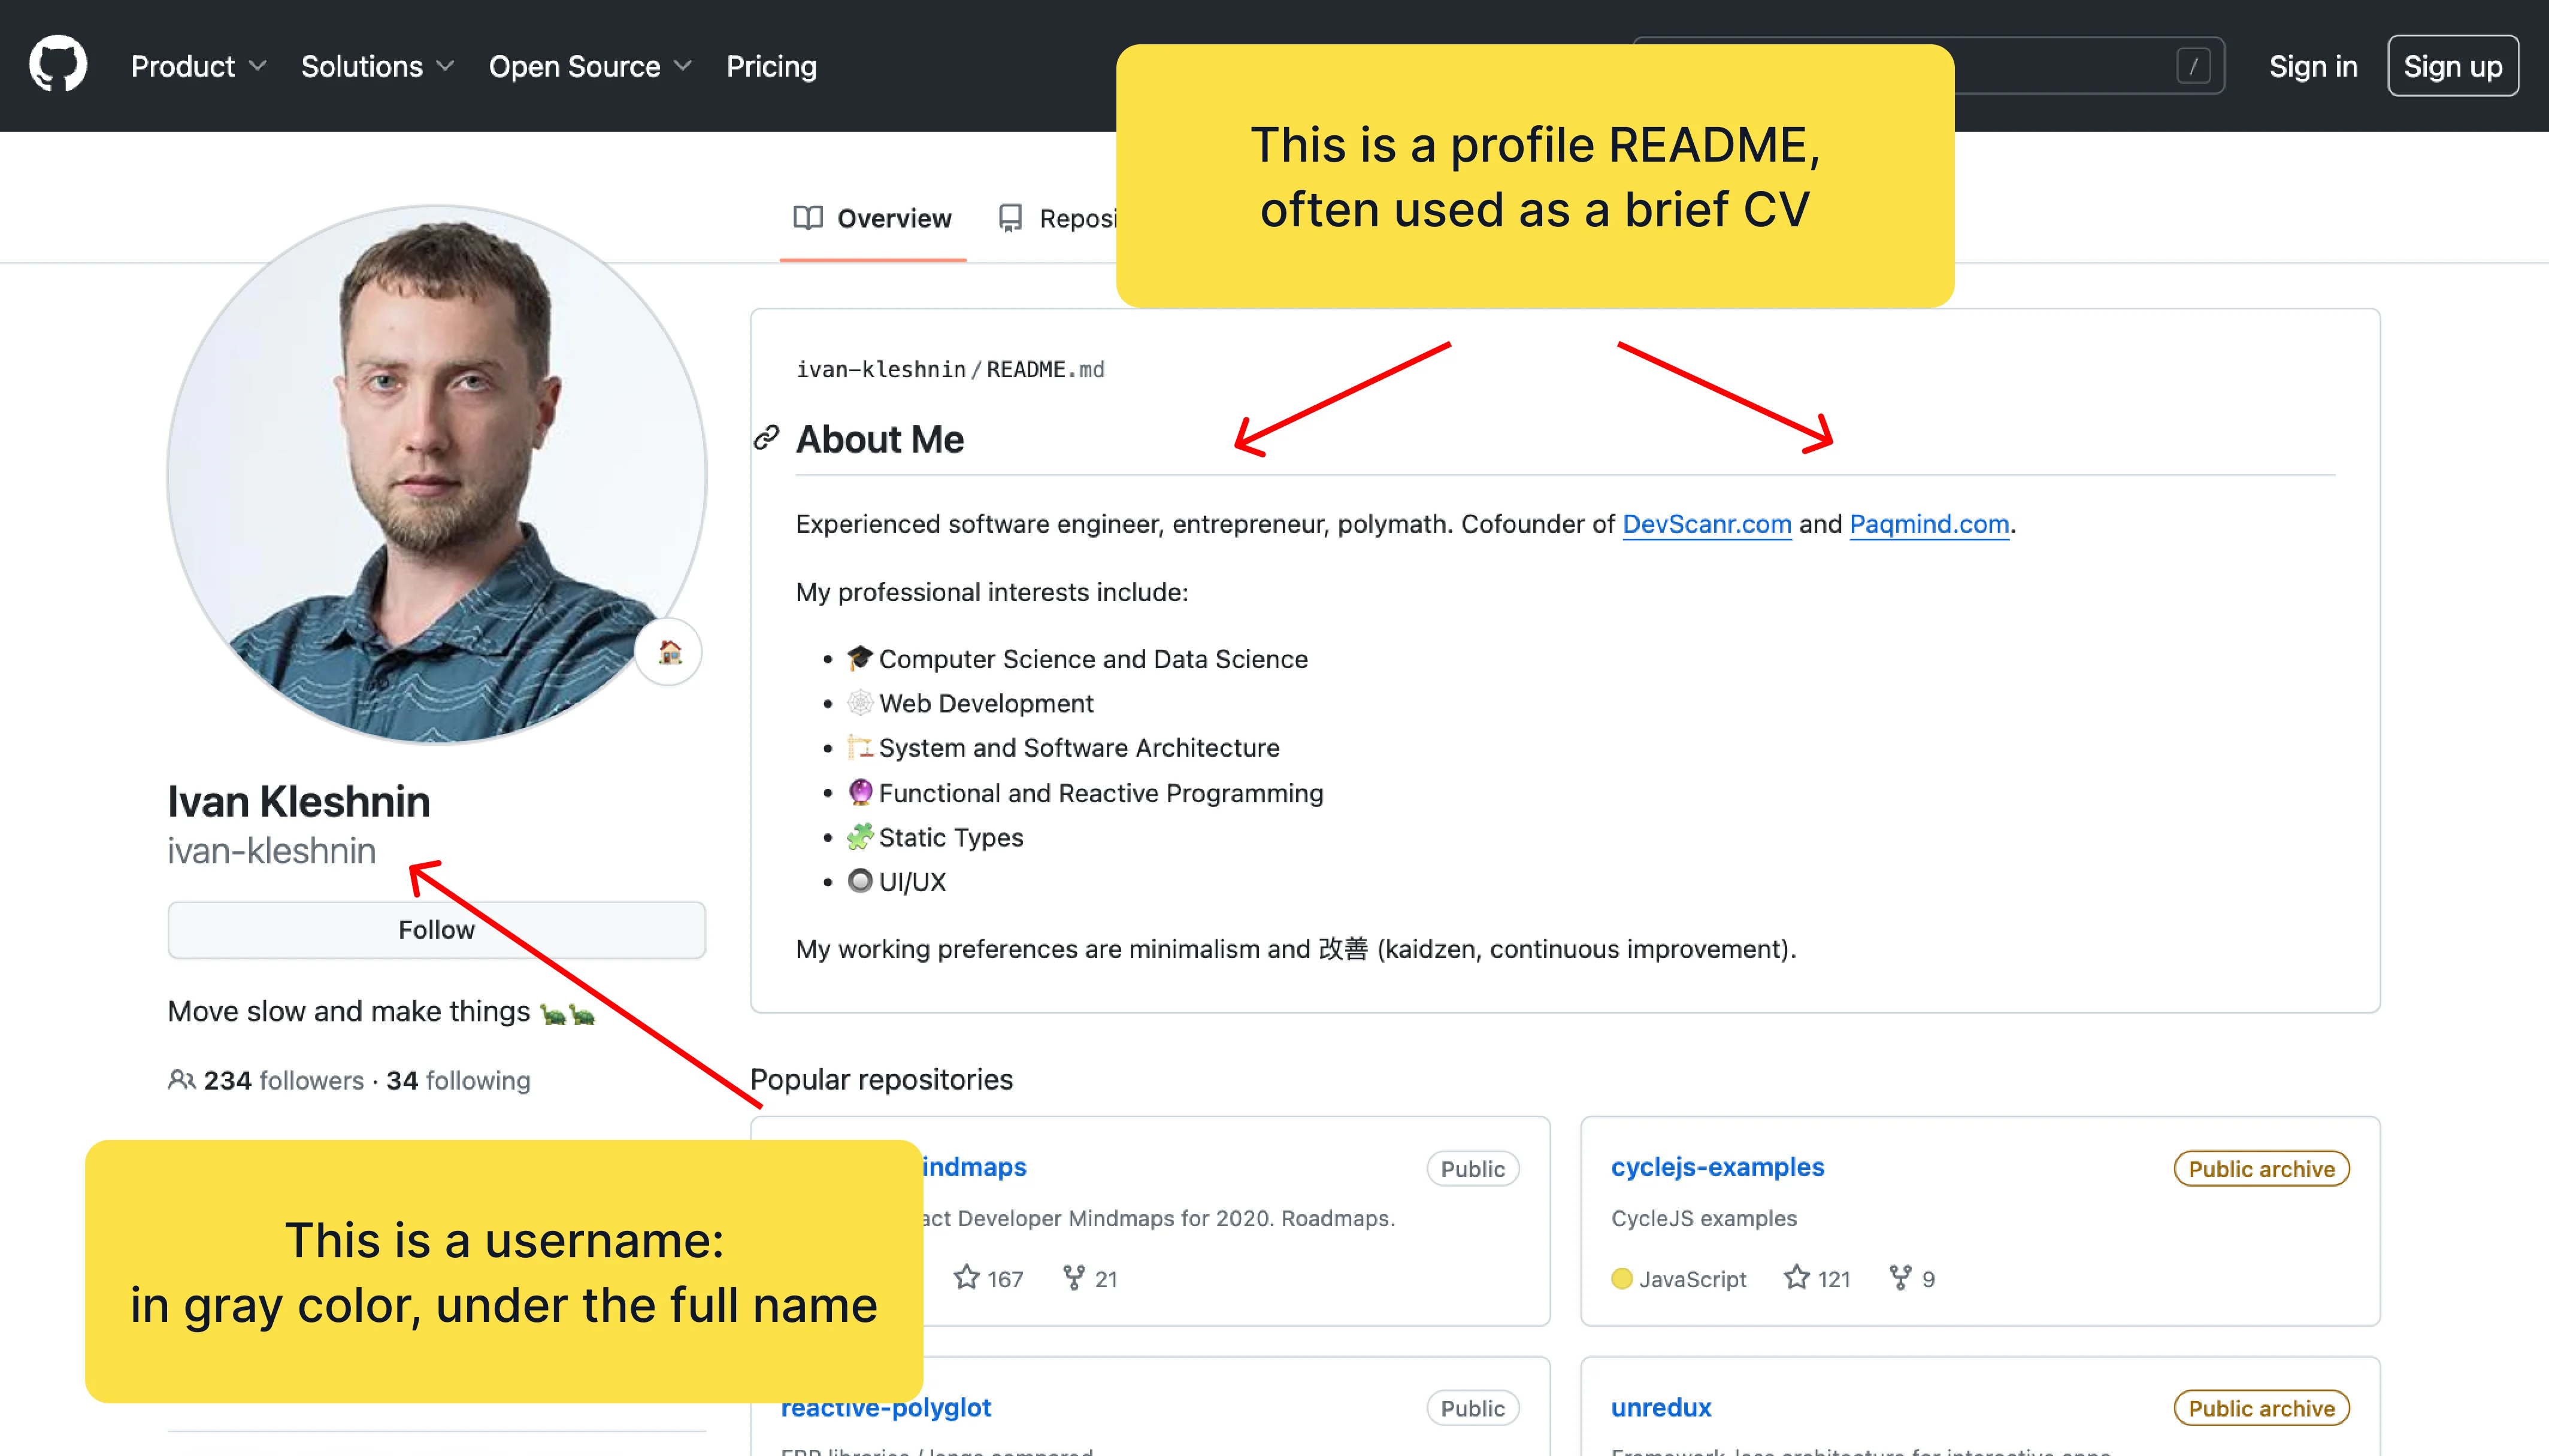Go to the Pricing page

[771, 66]
